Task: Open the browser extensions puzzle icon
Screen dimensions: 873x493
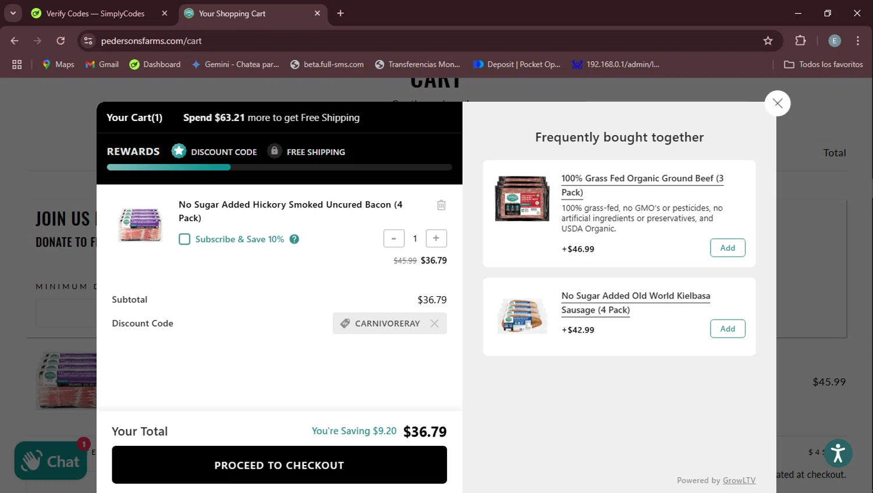Action: (x=800, y=41)
